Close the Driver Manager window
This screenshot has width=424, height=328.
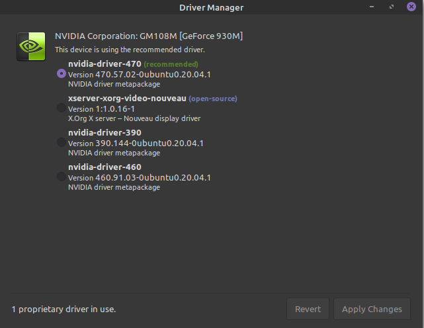pyautogui.click(x=411, y=7)
